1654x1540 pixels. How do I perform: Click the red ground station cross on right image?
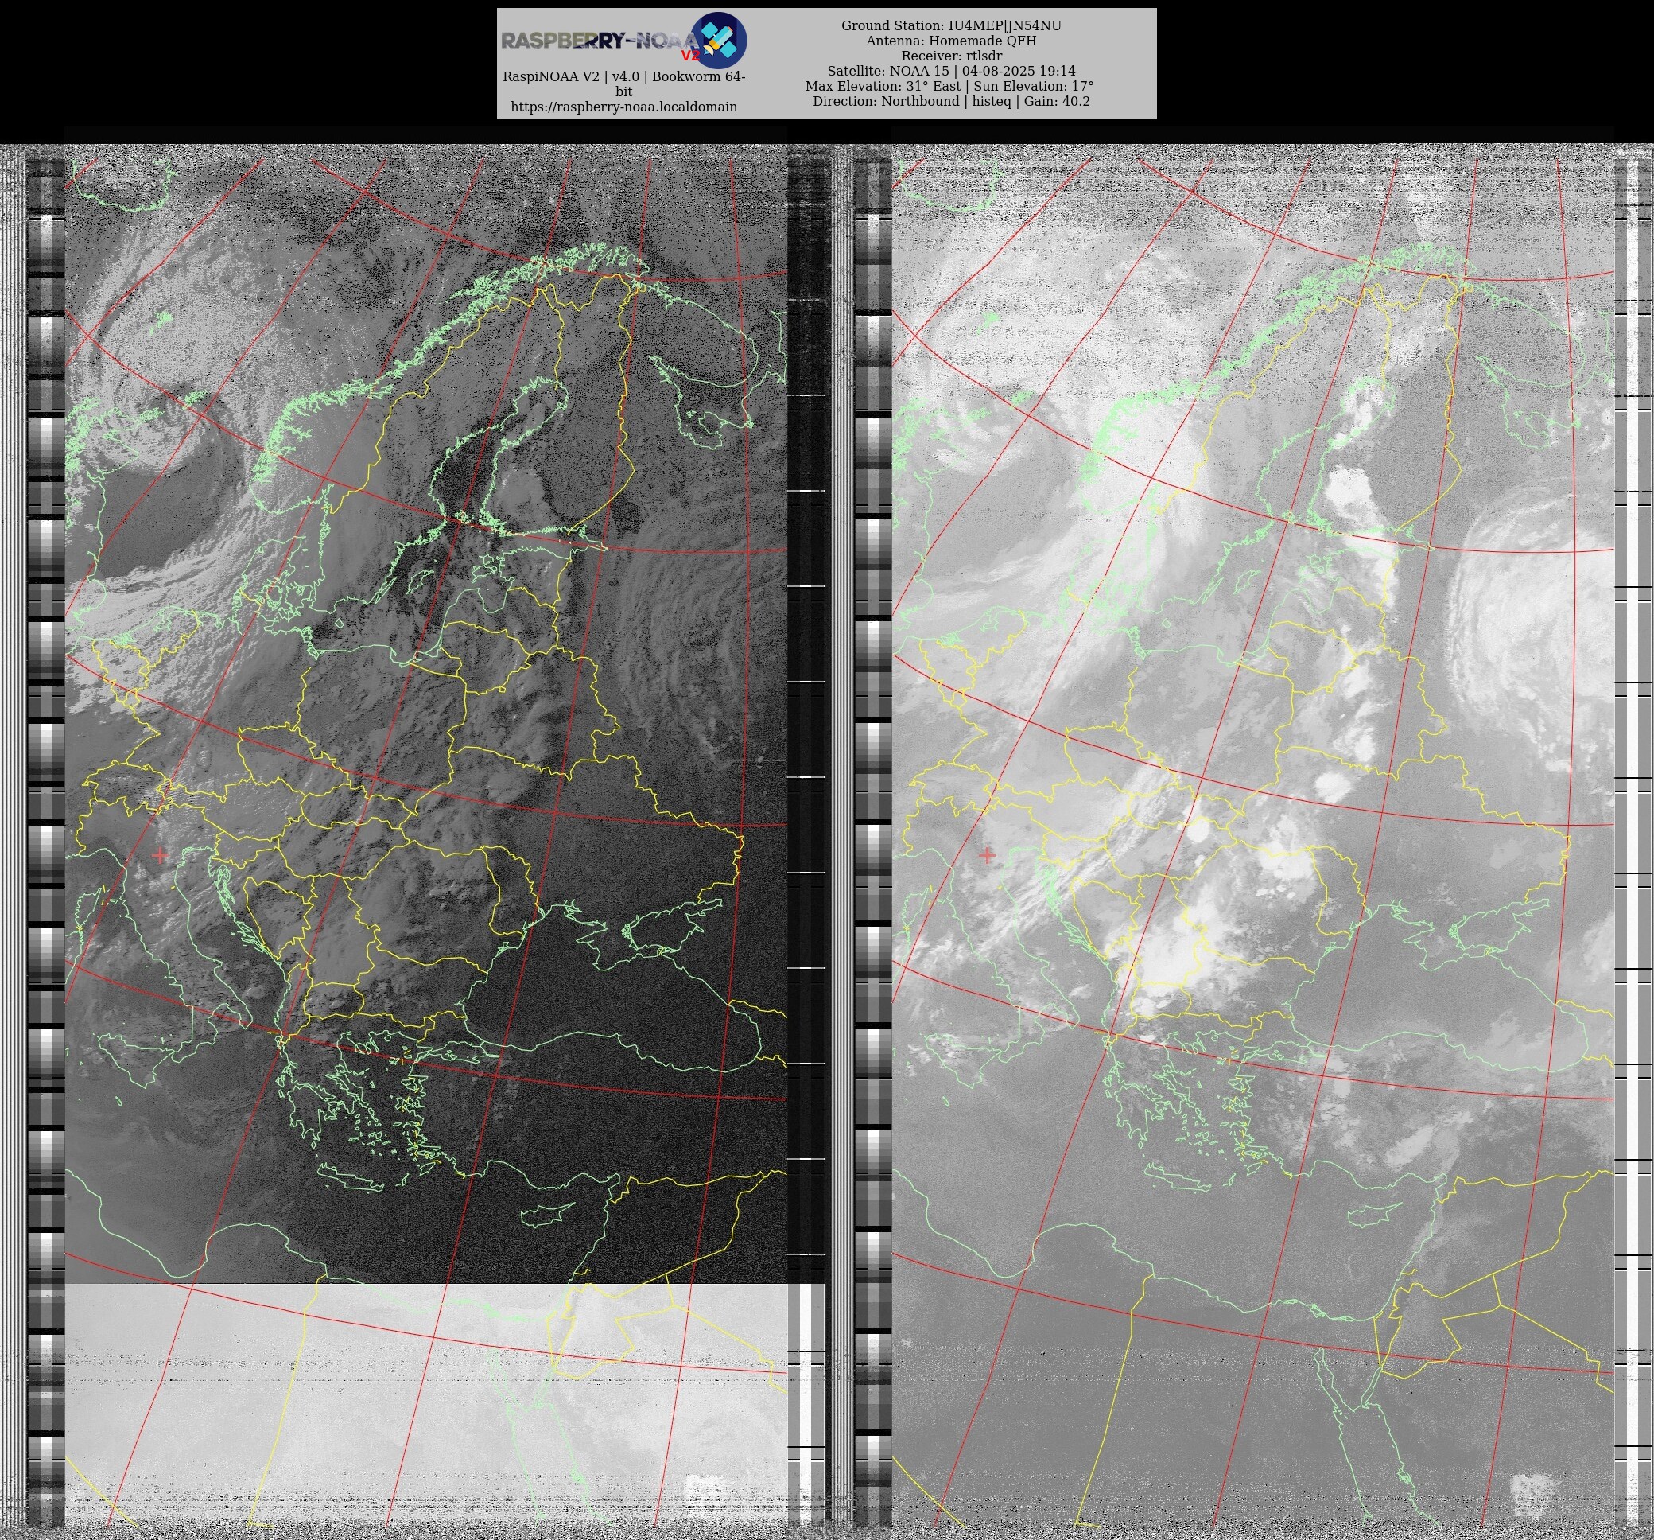[987, 855]
